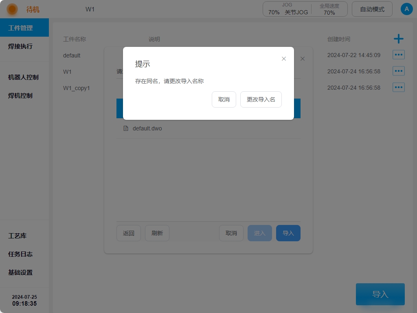Select the default.dwo file

click(147, 128)
